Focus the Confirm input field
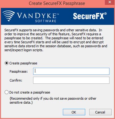115x119 pixels. point(71,80)
